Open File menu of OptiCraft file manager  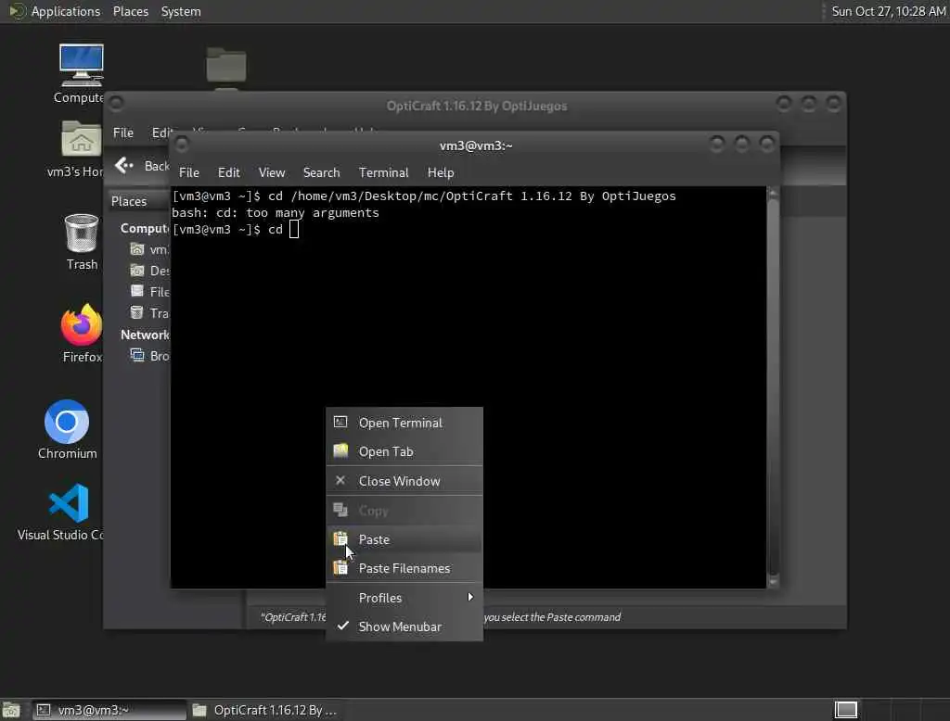pyautogui.click(x=123, y=133)
